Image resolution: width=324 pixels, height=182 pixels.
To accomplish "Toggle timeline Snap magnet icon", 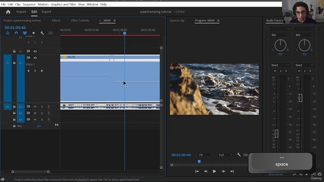I will click(16, 33).
